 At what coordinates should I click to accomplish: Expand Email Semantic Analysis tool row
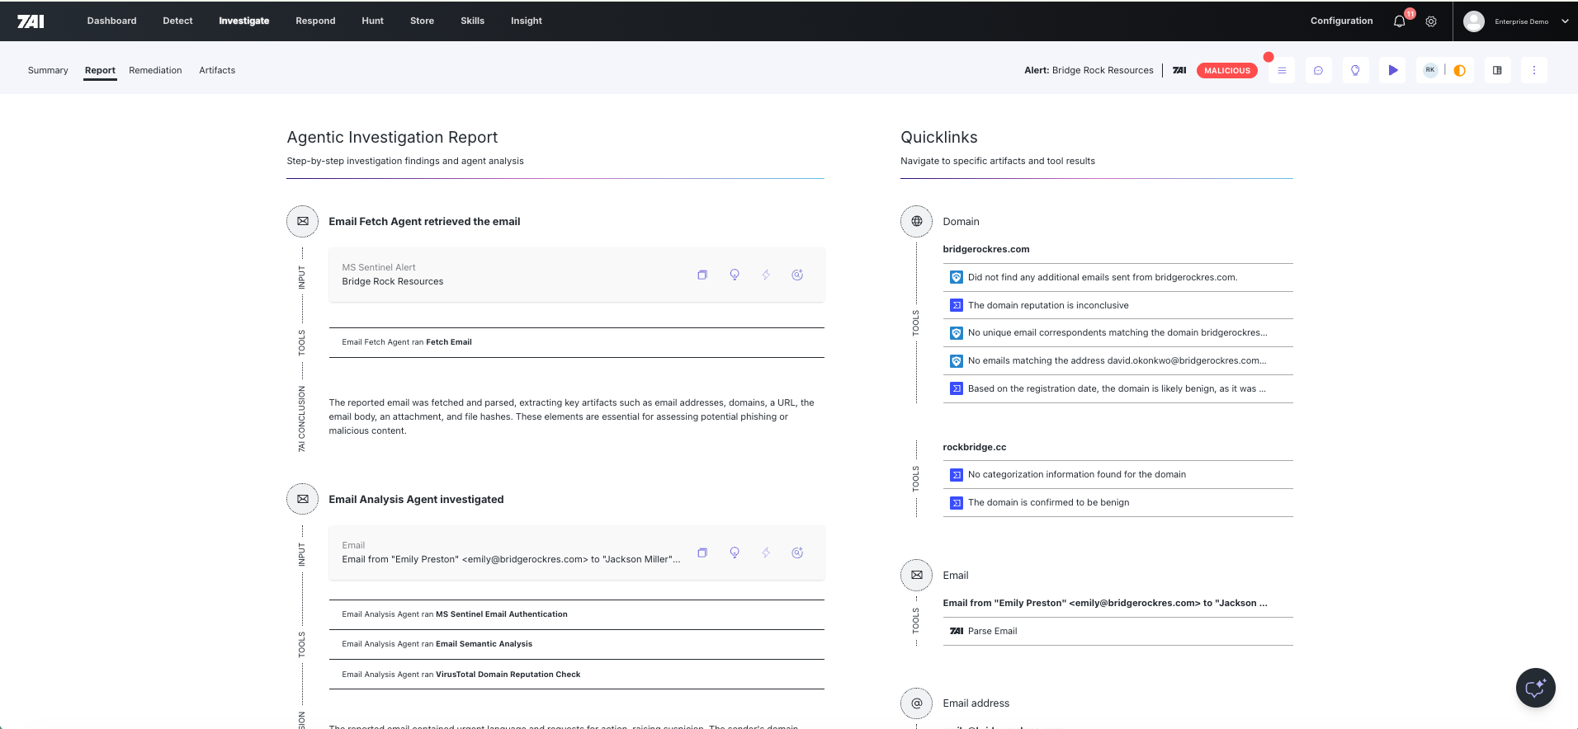pyautogui.click(x=577, y=644)
